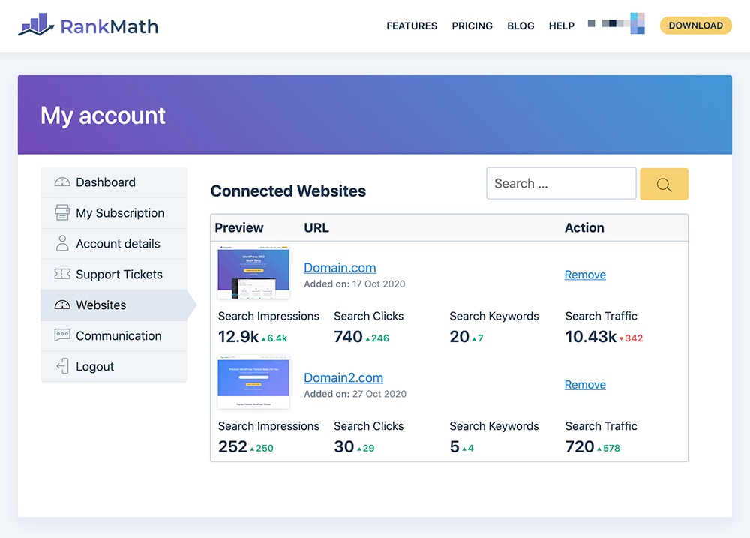The width and height of the screenshot is (750, 538).
Task: Open Communication via the chat bubble icon
Action: coord(62,335)
